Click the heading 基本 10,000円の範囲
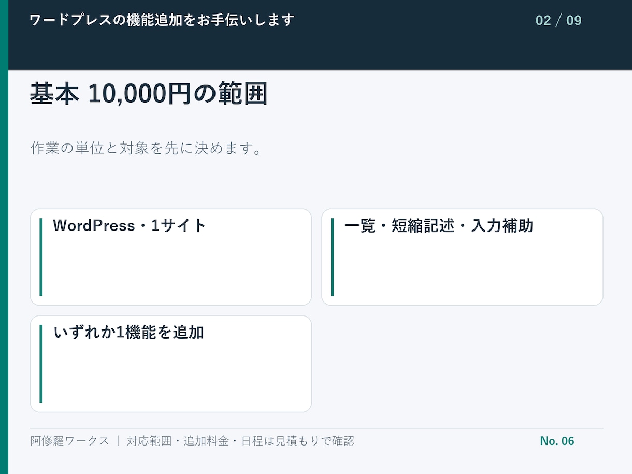Viewport: 632px width, 474px height. pos(149,94)
